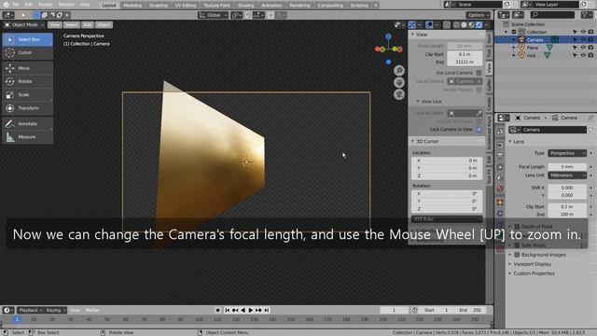Image resolution: width=597 pixels, height=336 pixels.
Task: Select the Annotate tool
Action: click(27, 123)
